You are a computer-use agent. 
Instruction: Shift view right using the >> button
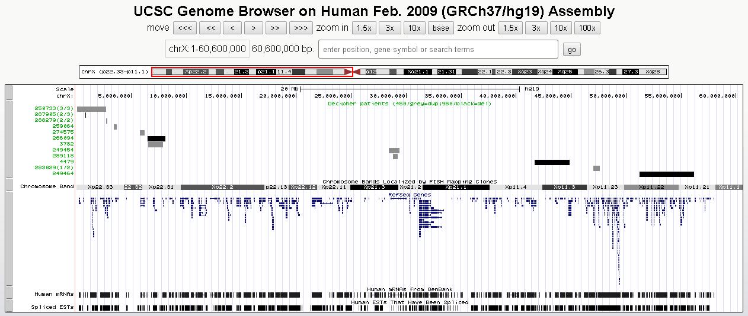275,28
